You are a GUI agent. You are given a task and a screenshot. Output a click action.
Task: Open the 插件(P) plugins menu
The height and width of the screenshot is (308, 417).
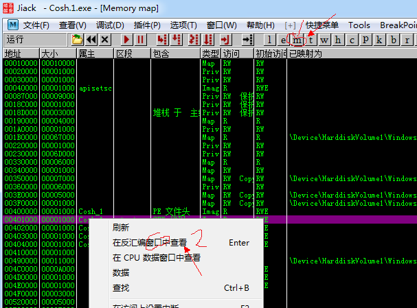pyautogui.click(x=148, y=25)
